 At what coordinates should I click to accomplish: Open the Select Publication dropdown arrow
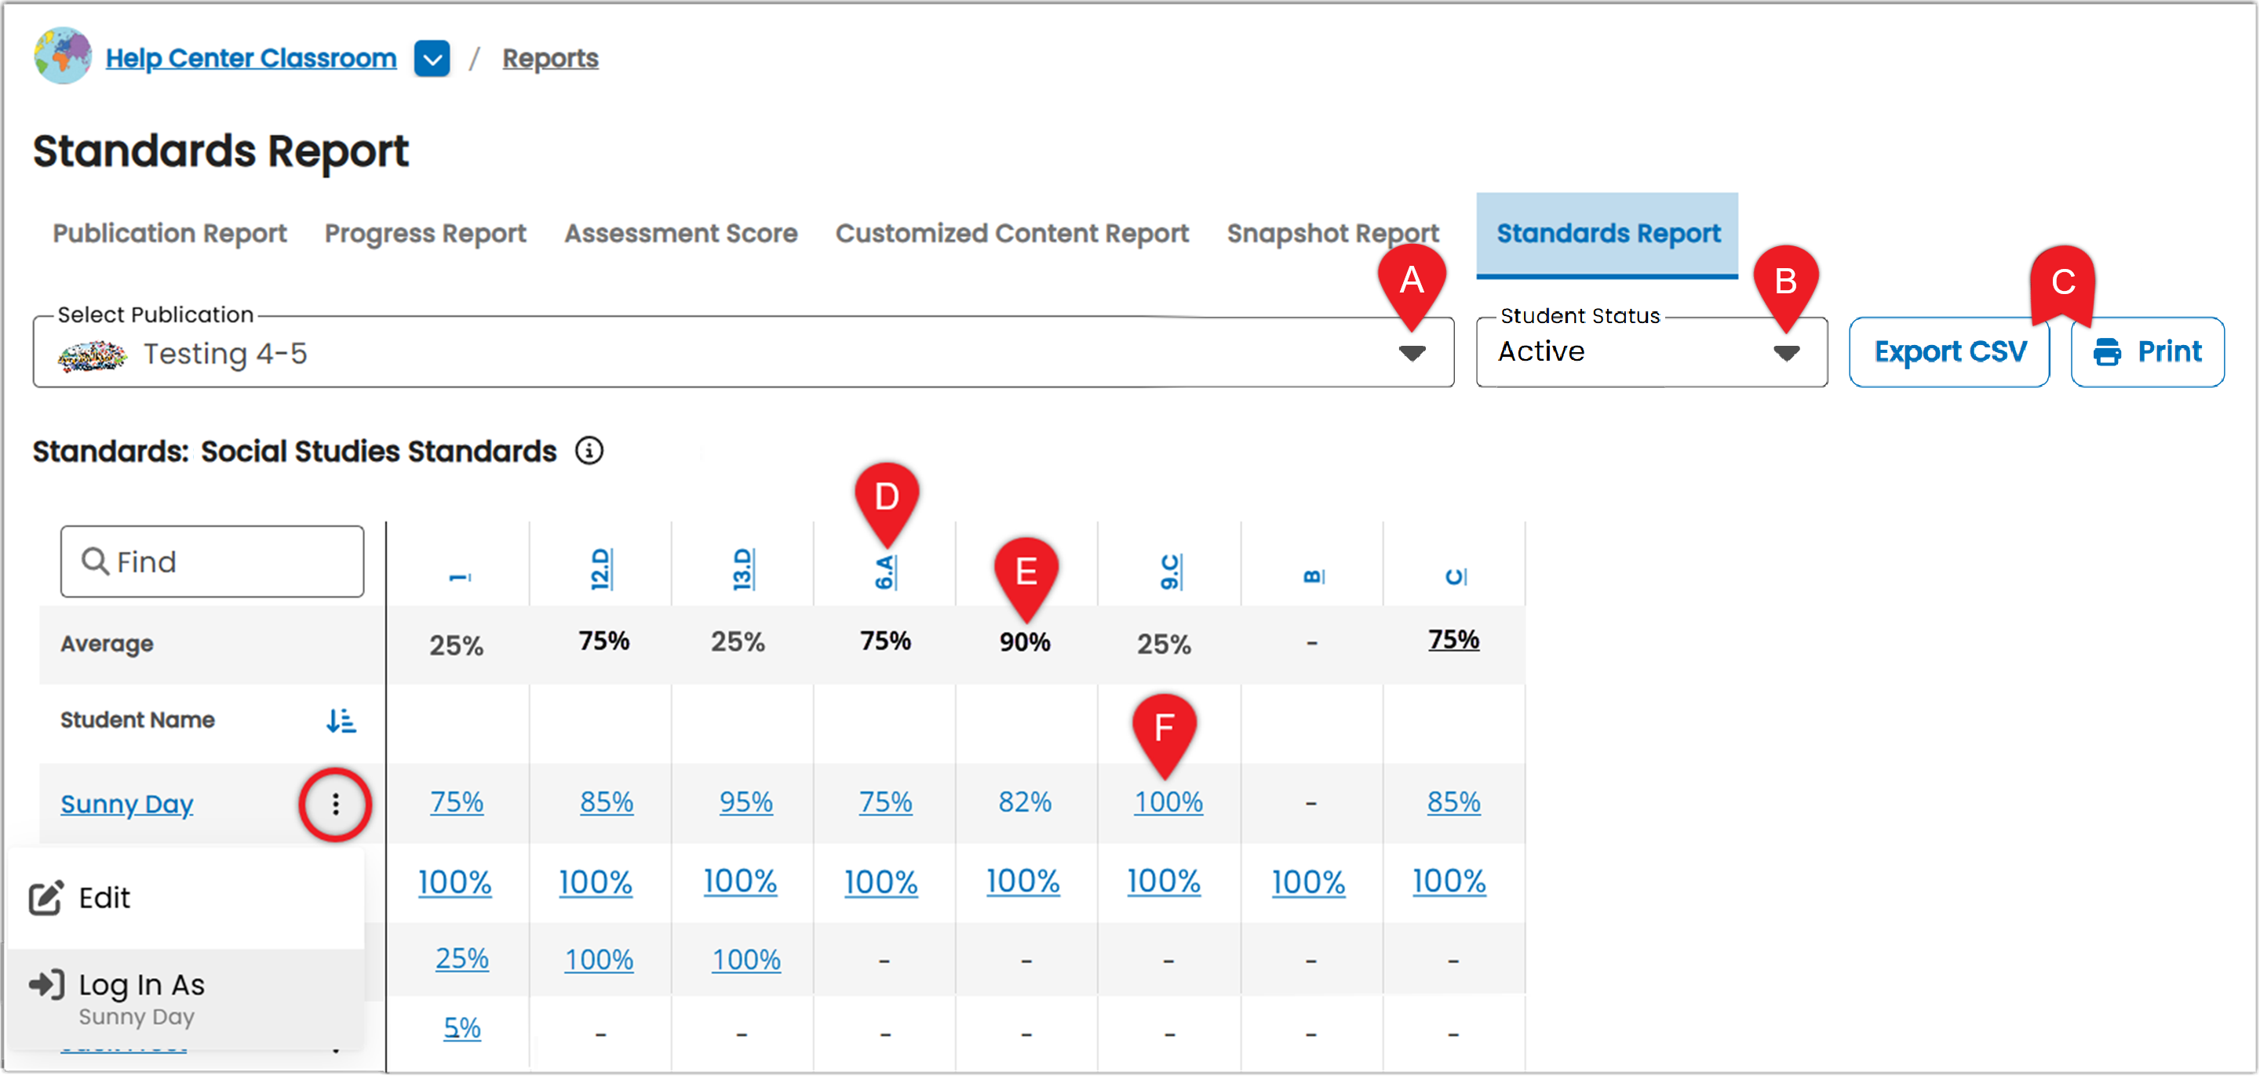1412,354
